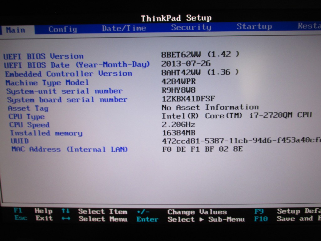
Task: Click the machine type value 4284WPR
Action: click(178, 81)
